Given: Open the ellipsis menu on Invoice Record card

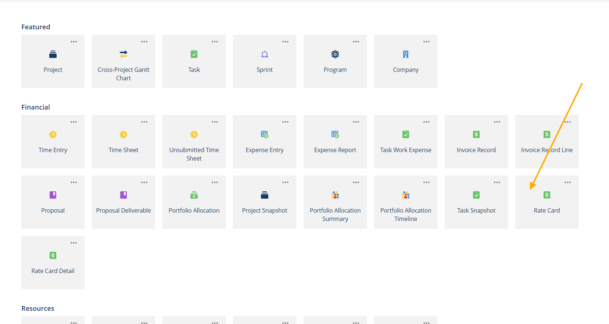Looking at the screenshot, I should coord(497,122).
